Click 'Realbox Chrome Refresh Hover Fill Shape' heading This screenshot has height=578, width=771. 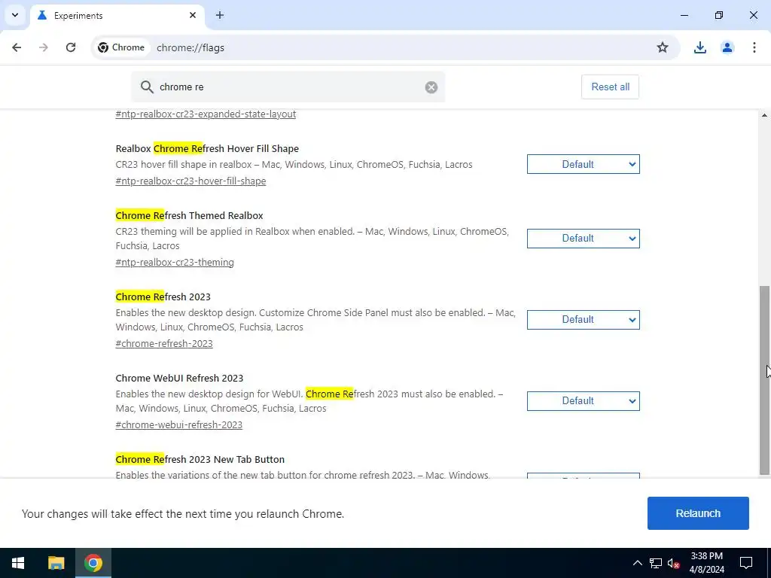[x=207, y=148]
